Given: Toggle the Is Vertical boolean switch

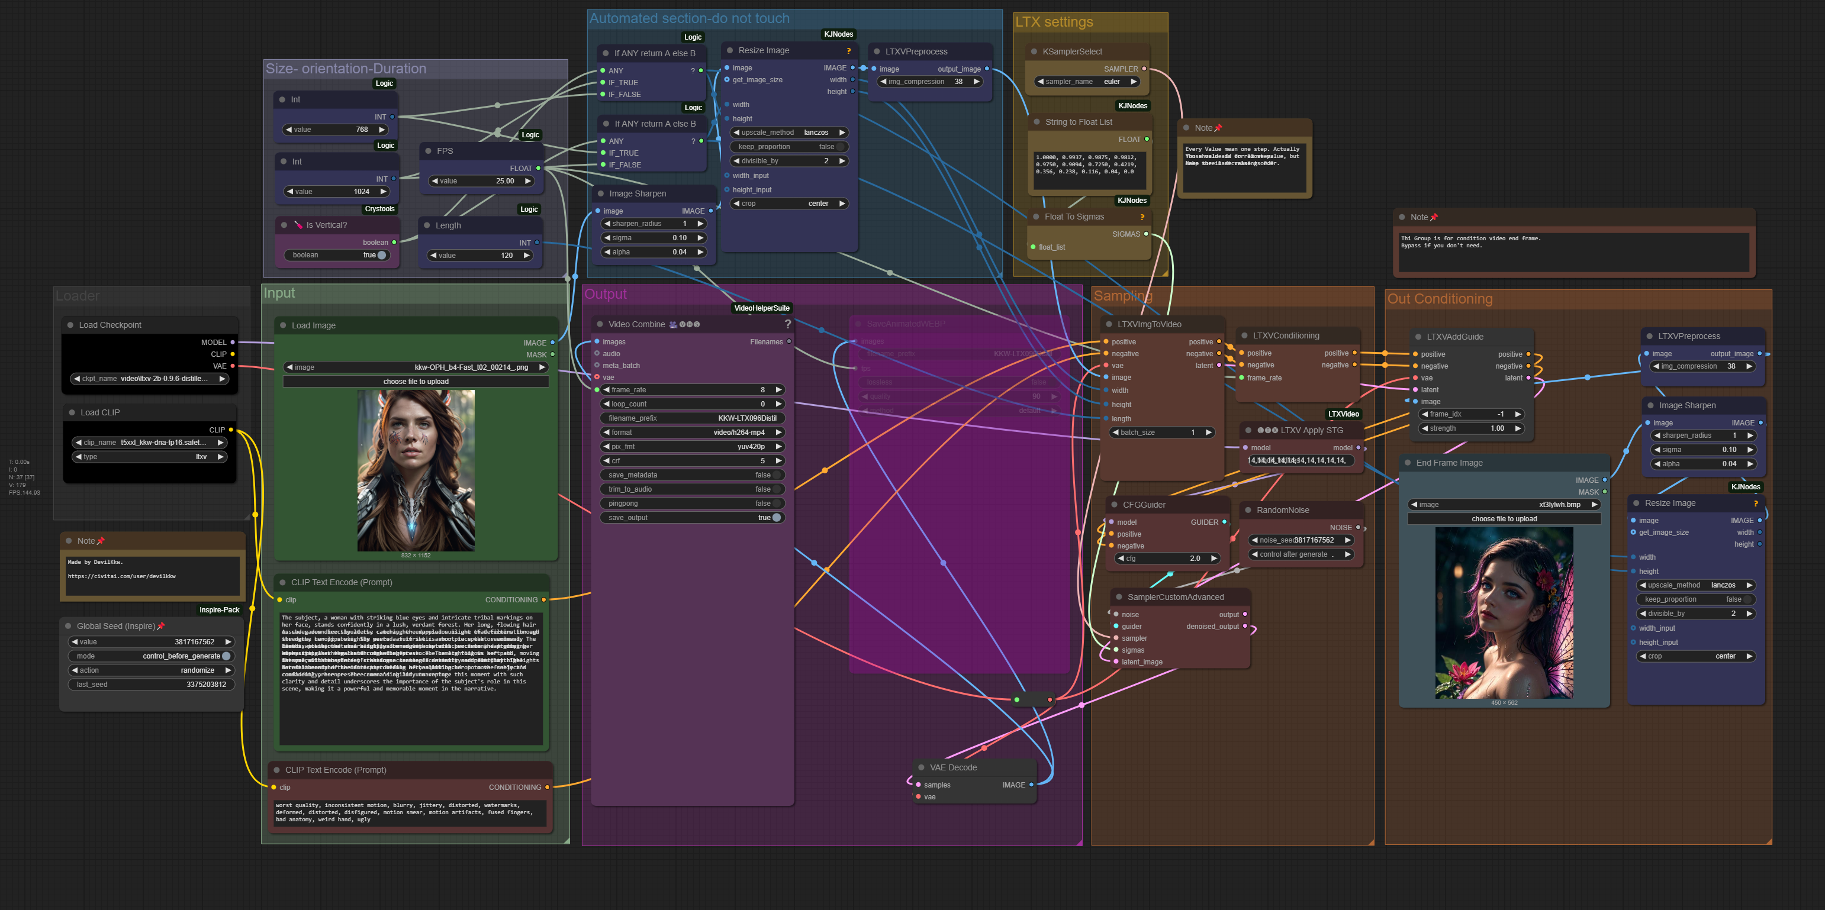Looking at the screenshot, I should 382,255.
